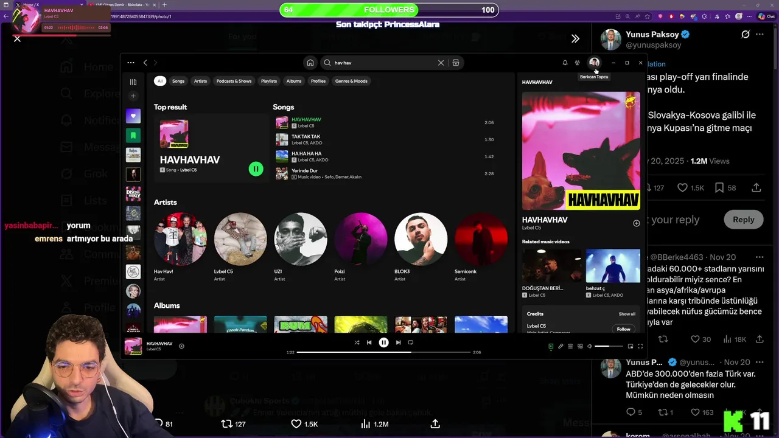Screen dimensions: 779x438
Task: Filter search results by Albums
Action: point(294,81)
